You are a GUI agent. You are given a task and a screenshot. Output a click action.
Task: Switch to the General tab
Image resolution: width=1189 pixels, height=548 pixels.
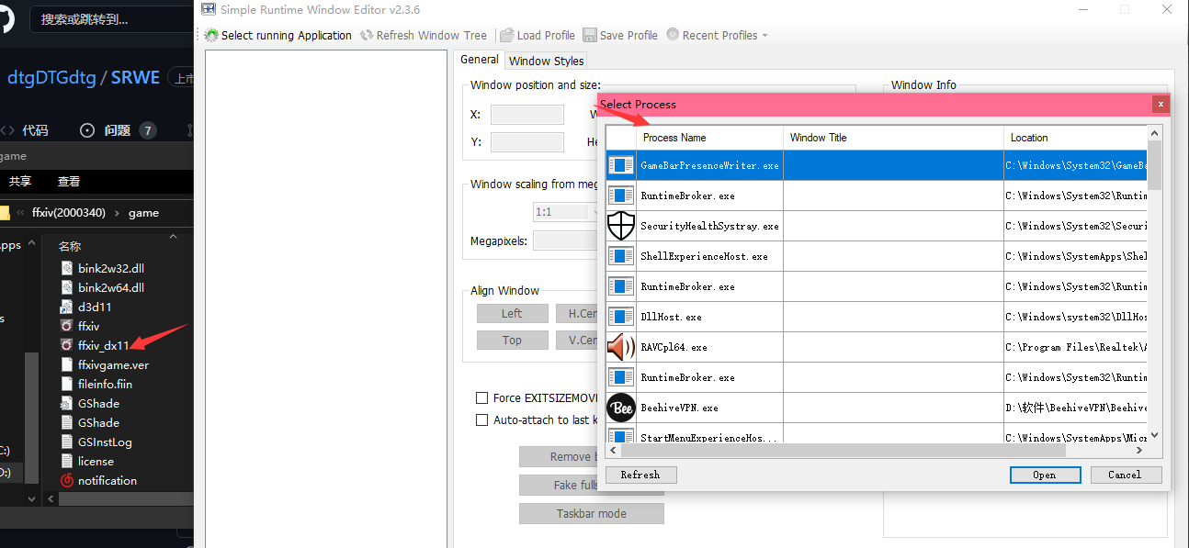click(x=480, y=59)
